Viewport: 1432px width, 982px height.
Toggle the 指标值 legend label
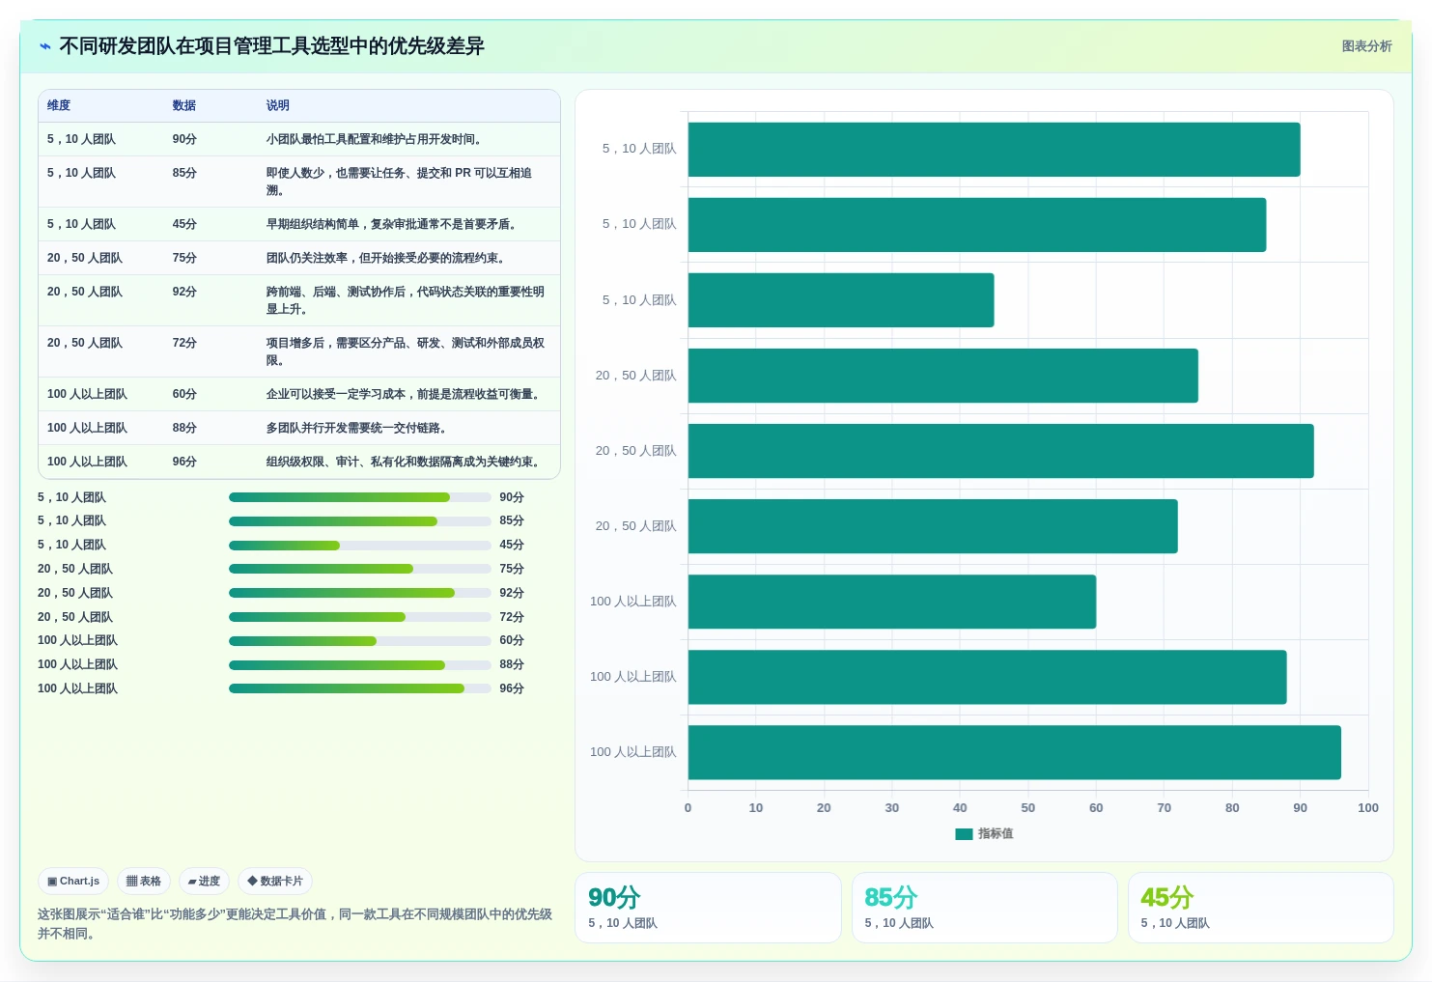click(x=996, y=834)
